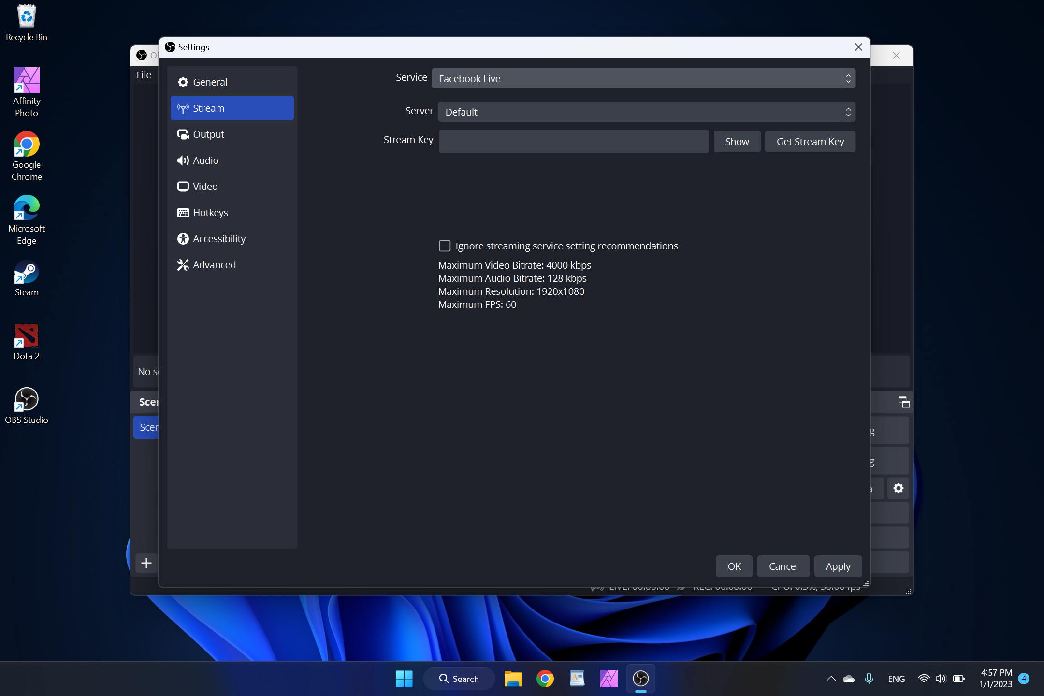
Task: Open the General settings category
Action: (232, 82)
